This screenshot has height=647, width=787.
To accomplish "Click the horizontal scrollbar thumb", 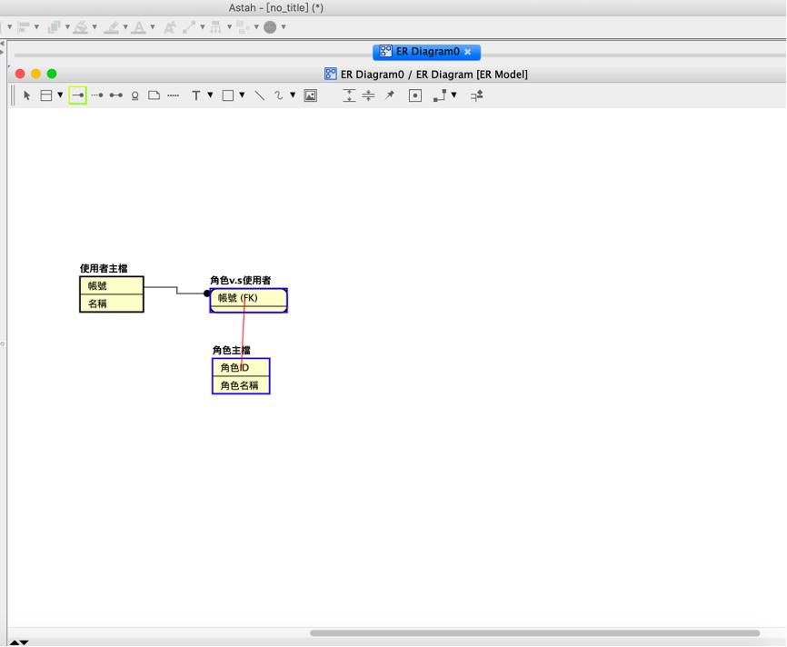I will [x=534, y=633].
